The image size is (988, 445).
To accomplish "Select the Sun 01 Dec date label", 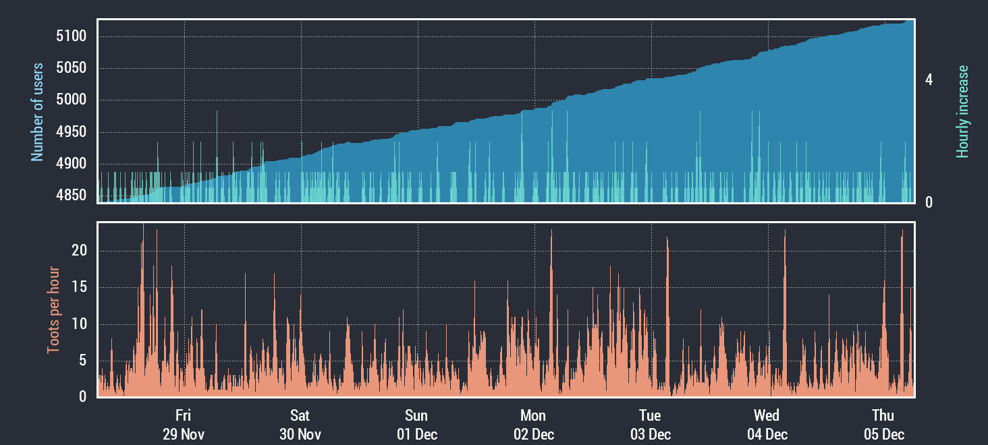I will pyautogui.click(x=416, y=425).
